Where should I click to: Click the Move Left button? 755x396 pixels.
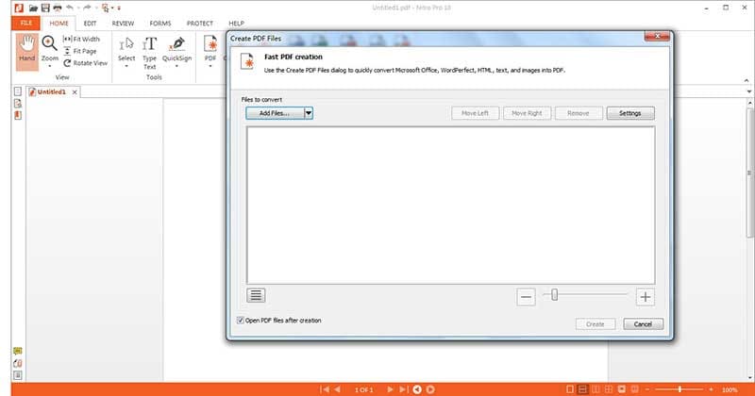click(x=476, y=113)
